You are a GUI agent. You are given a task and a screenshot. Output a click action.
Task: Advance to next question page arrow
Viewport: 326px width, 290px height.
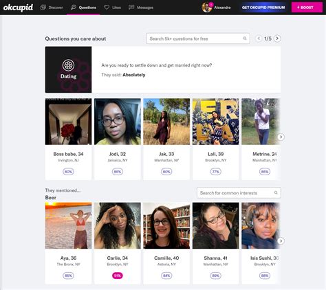tap(277, 38)
